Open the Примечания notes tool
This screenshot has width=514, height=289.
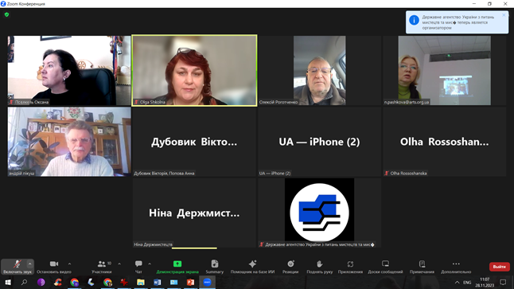[x=422, y=267]
